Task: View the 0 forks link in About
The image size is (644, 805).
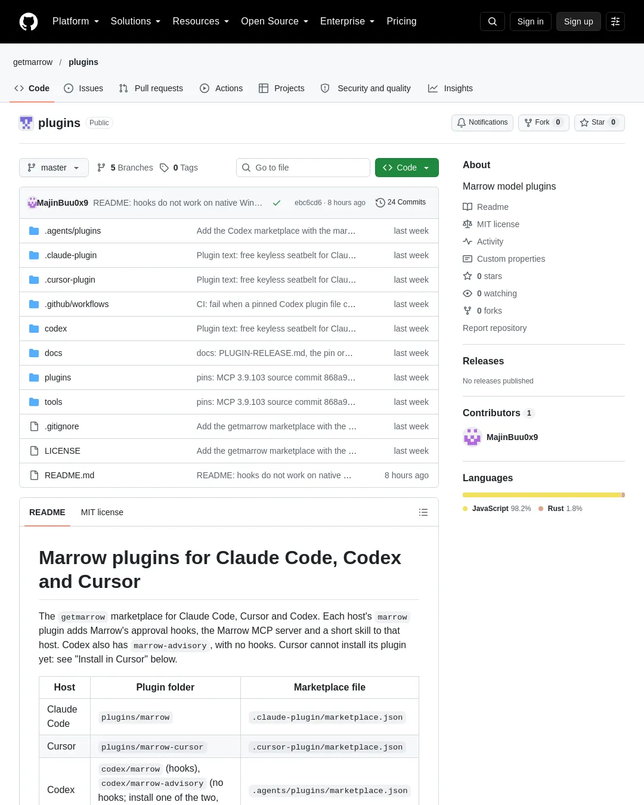Action: click(482, 311)
